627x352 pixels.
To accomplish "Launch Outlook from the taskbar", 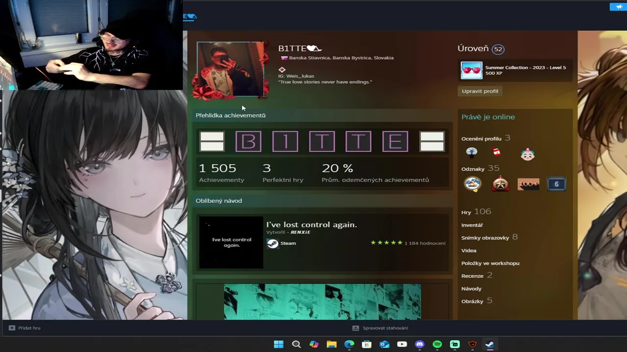I will [384, 344].
